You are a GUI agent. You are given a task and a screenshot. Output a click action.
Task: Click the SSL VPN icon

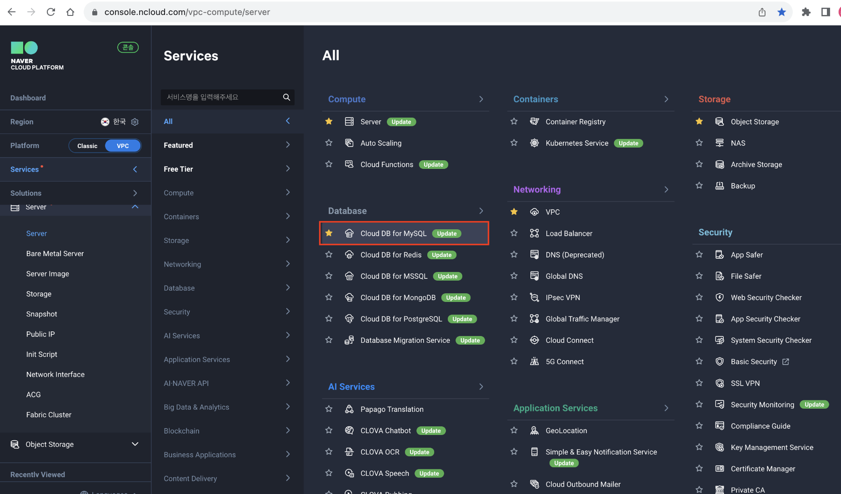click(x=720, y=383)
